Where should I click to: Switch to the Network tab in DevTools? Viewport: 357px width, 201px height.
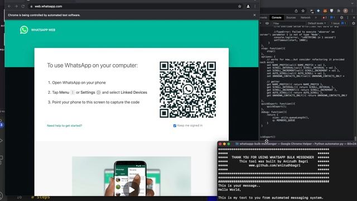click(x=305, y=17)
